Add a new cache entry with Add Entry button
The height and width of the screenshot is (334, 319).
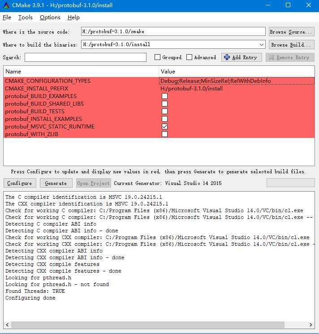coord(241,57)
